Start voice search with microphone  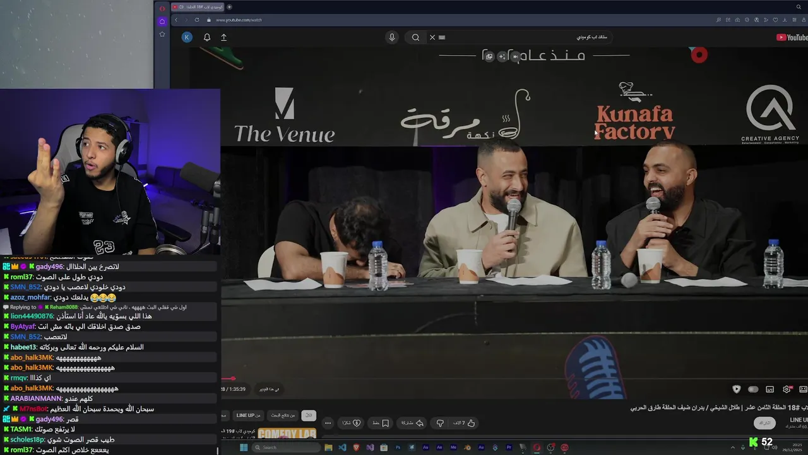(x=392, y=37)
